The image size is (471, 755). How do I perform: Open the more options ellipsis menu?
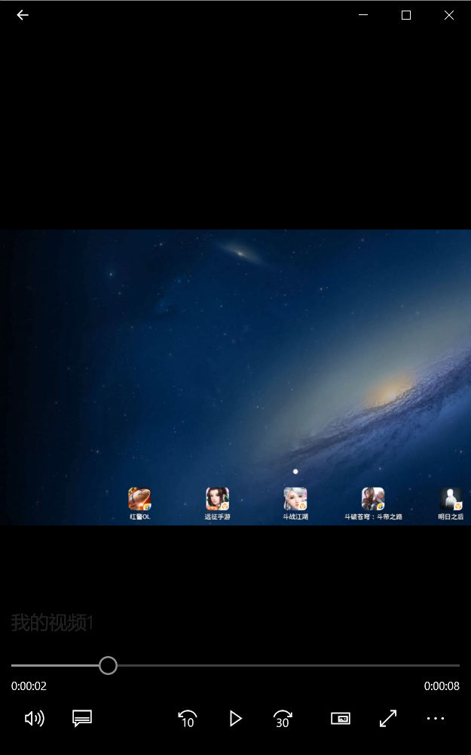[436, 719]
